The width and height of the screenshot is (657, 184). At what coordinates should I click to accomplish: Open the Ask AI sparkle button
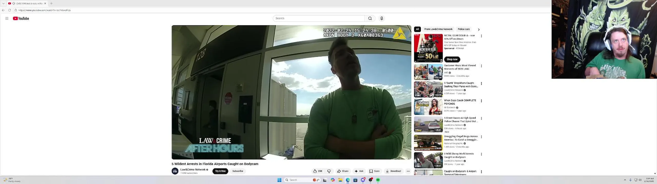tap(359, 171)
